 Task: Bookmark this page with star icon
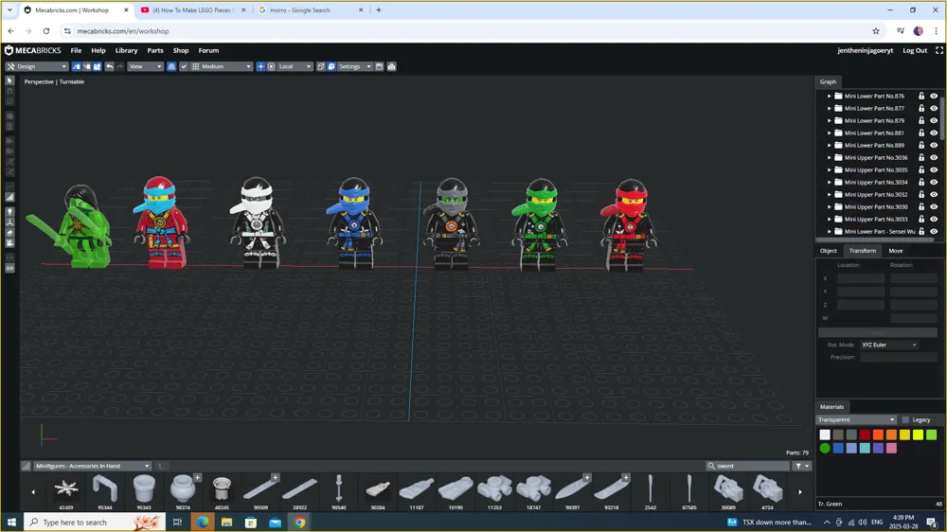(876, 31)
